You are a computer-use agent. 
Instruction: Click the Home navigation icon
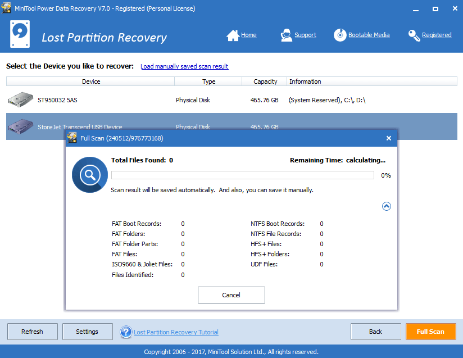click(x=233, y=34)
